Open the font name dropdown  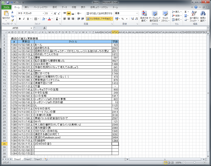[43, 13]
